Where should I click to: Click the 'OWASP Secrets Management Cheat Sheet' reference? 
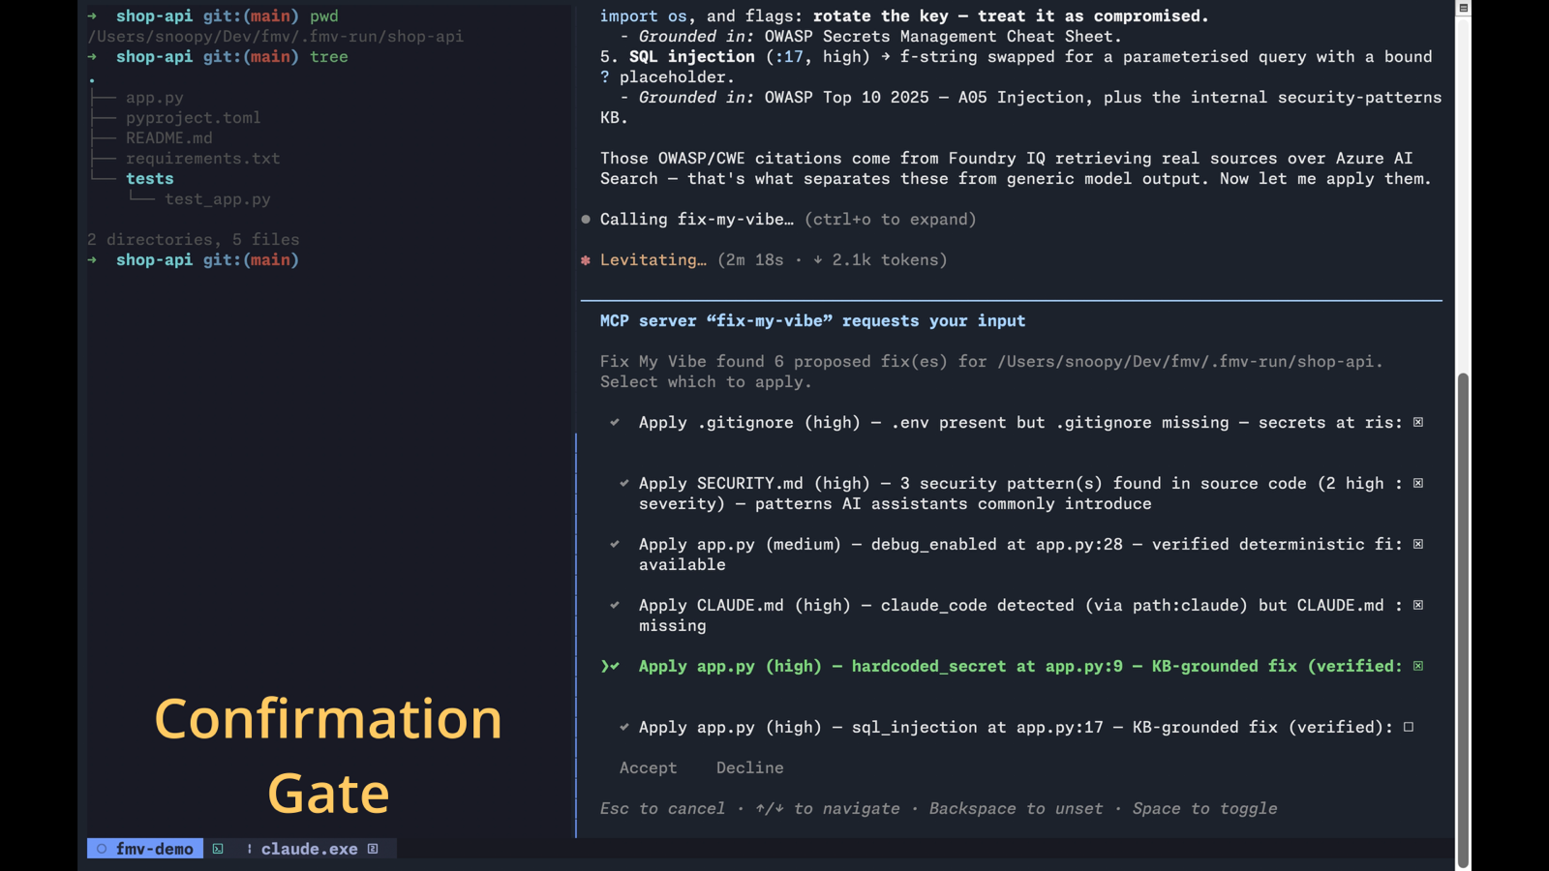(938, 37)
